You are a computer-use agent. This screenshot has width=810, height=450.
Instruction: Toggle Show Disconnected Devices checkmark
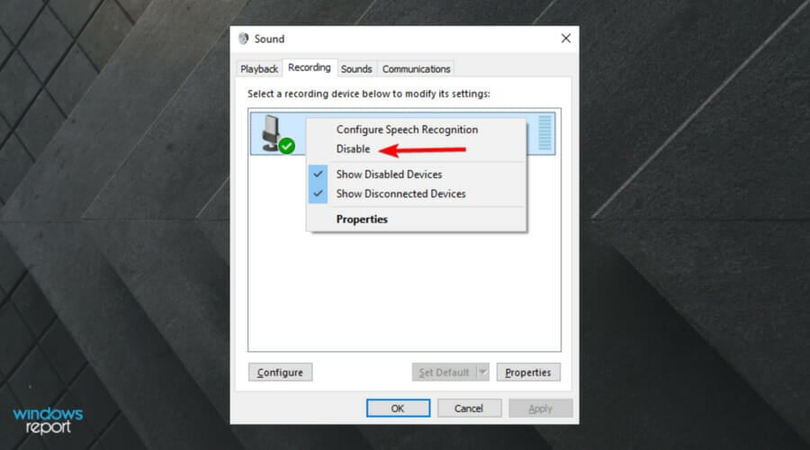(318, 193)
